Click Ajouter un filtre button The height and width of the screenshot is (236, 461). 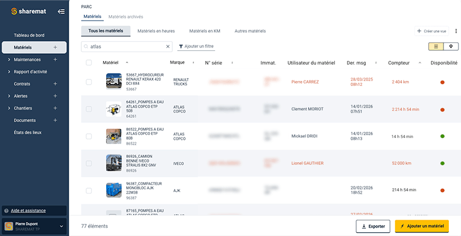pyautogui.click(x=196, y=47)
